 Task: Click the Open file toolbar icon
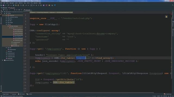pyautogui.click(x=1, y=5)
